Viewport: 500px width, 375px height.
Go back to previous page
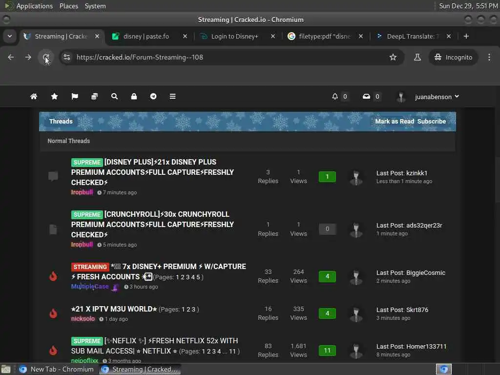11,58
